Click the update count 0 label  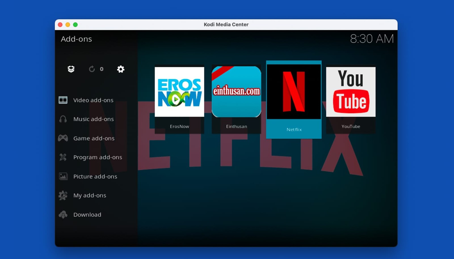tap(102, 69)
